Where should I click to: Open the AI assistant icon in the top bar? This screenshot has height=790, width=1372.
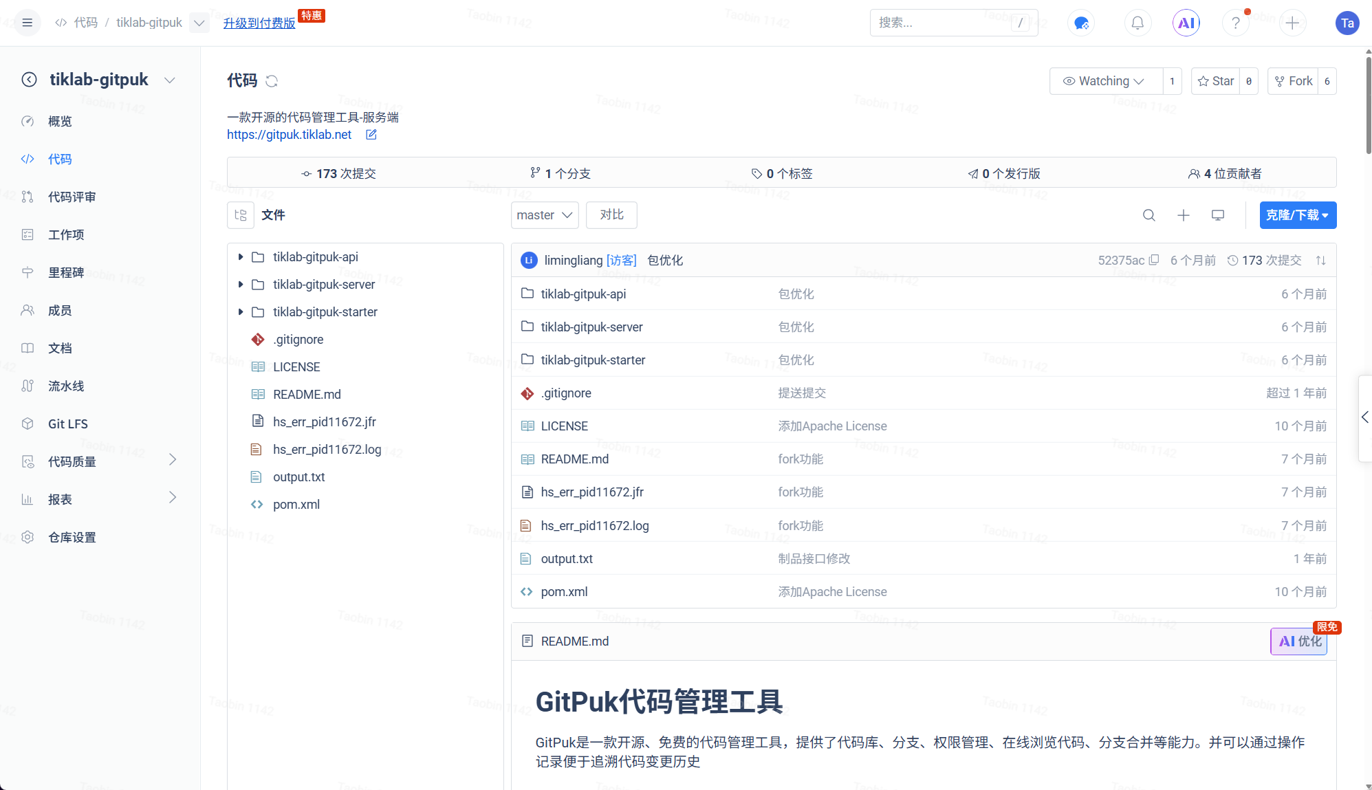[1186, 23]
